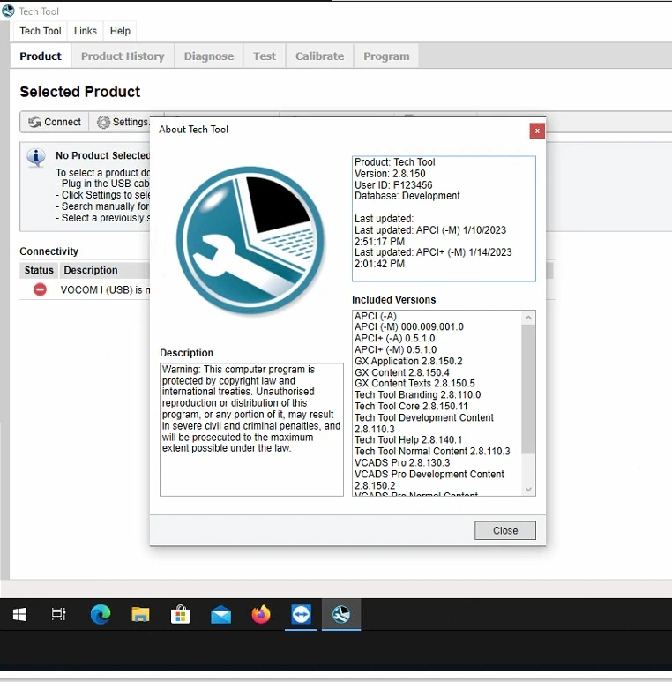Switch to the Diagnose tab
This screenshot has height=682, width=672.
[209, 56]
